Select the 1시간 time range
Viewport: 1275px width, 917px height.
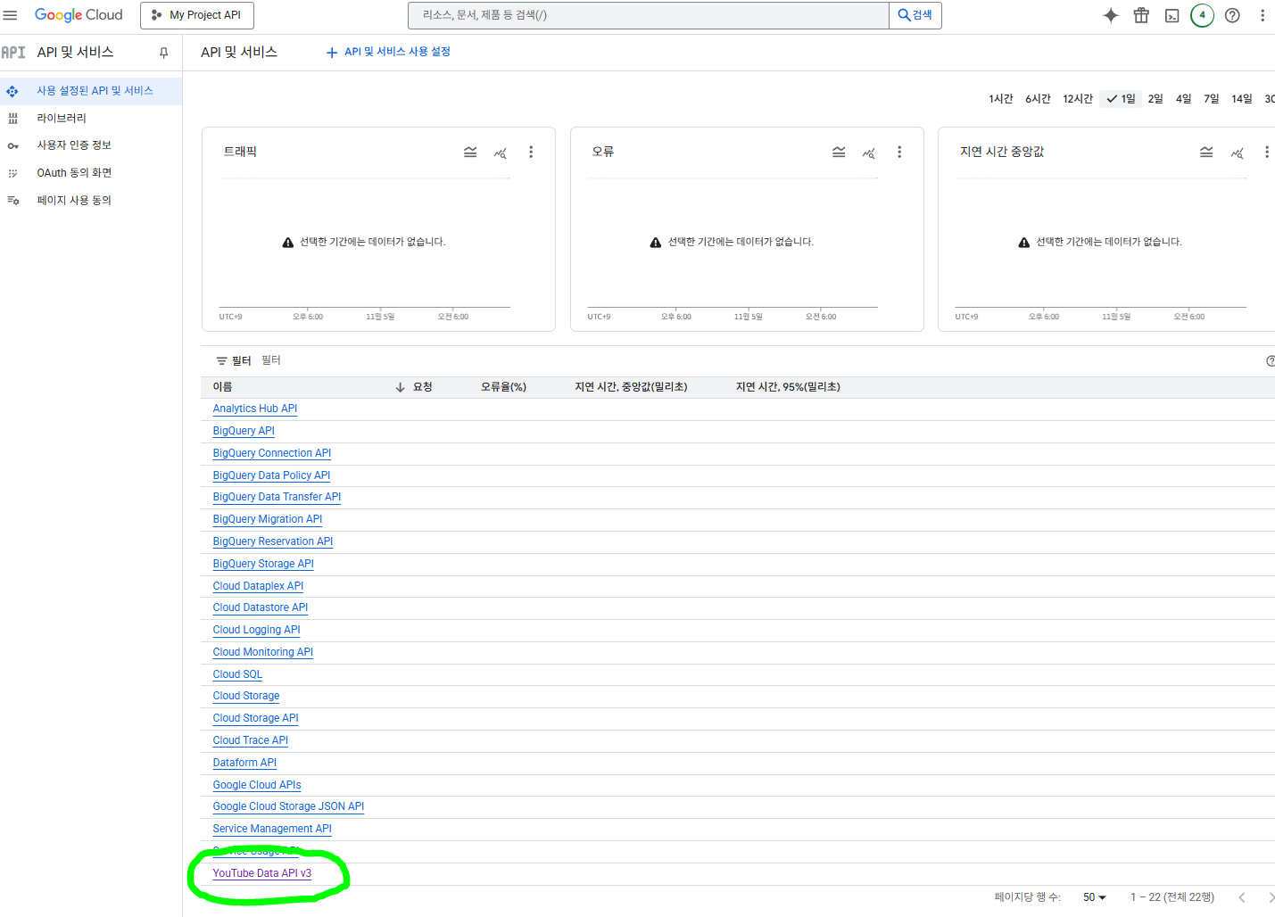(1000, 99)
